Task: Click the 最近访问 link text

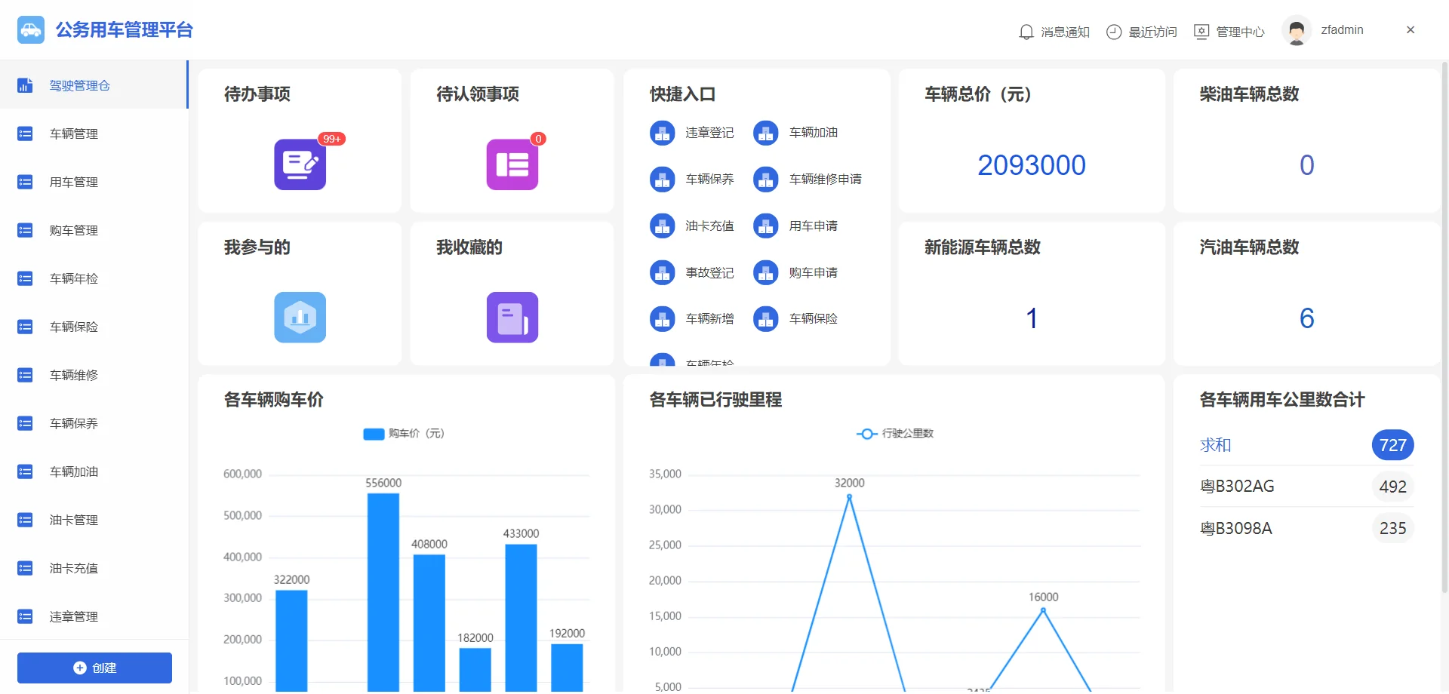Action: 1152,32
